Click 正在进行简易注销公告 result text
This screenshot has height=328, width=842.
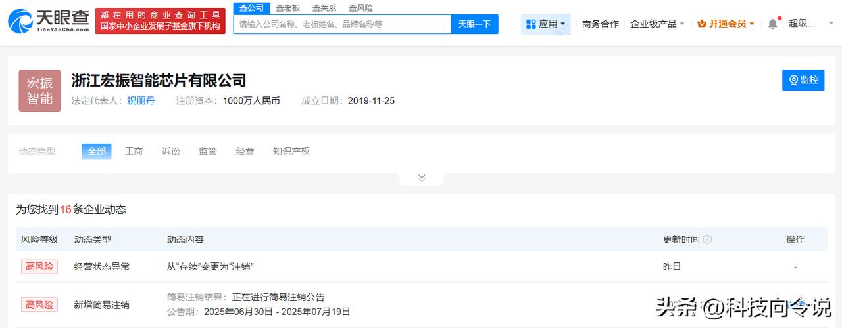pos(278,297)
